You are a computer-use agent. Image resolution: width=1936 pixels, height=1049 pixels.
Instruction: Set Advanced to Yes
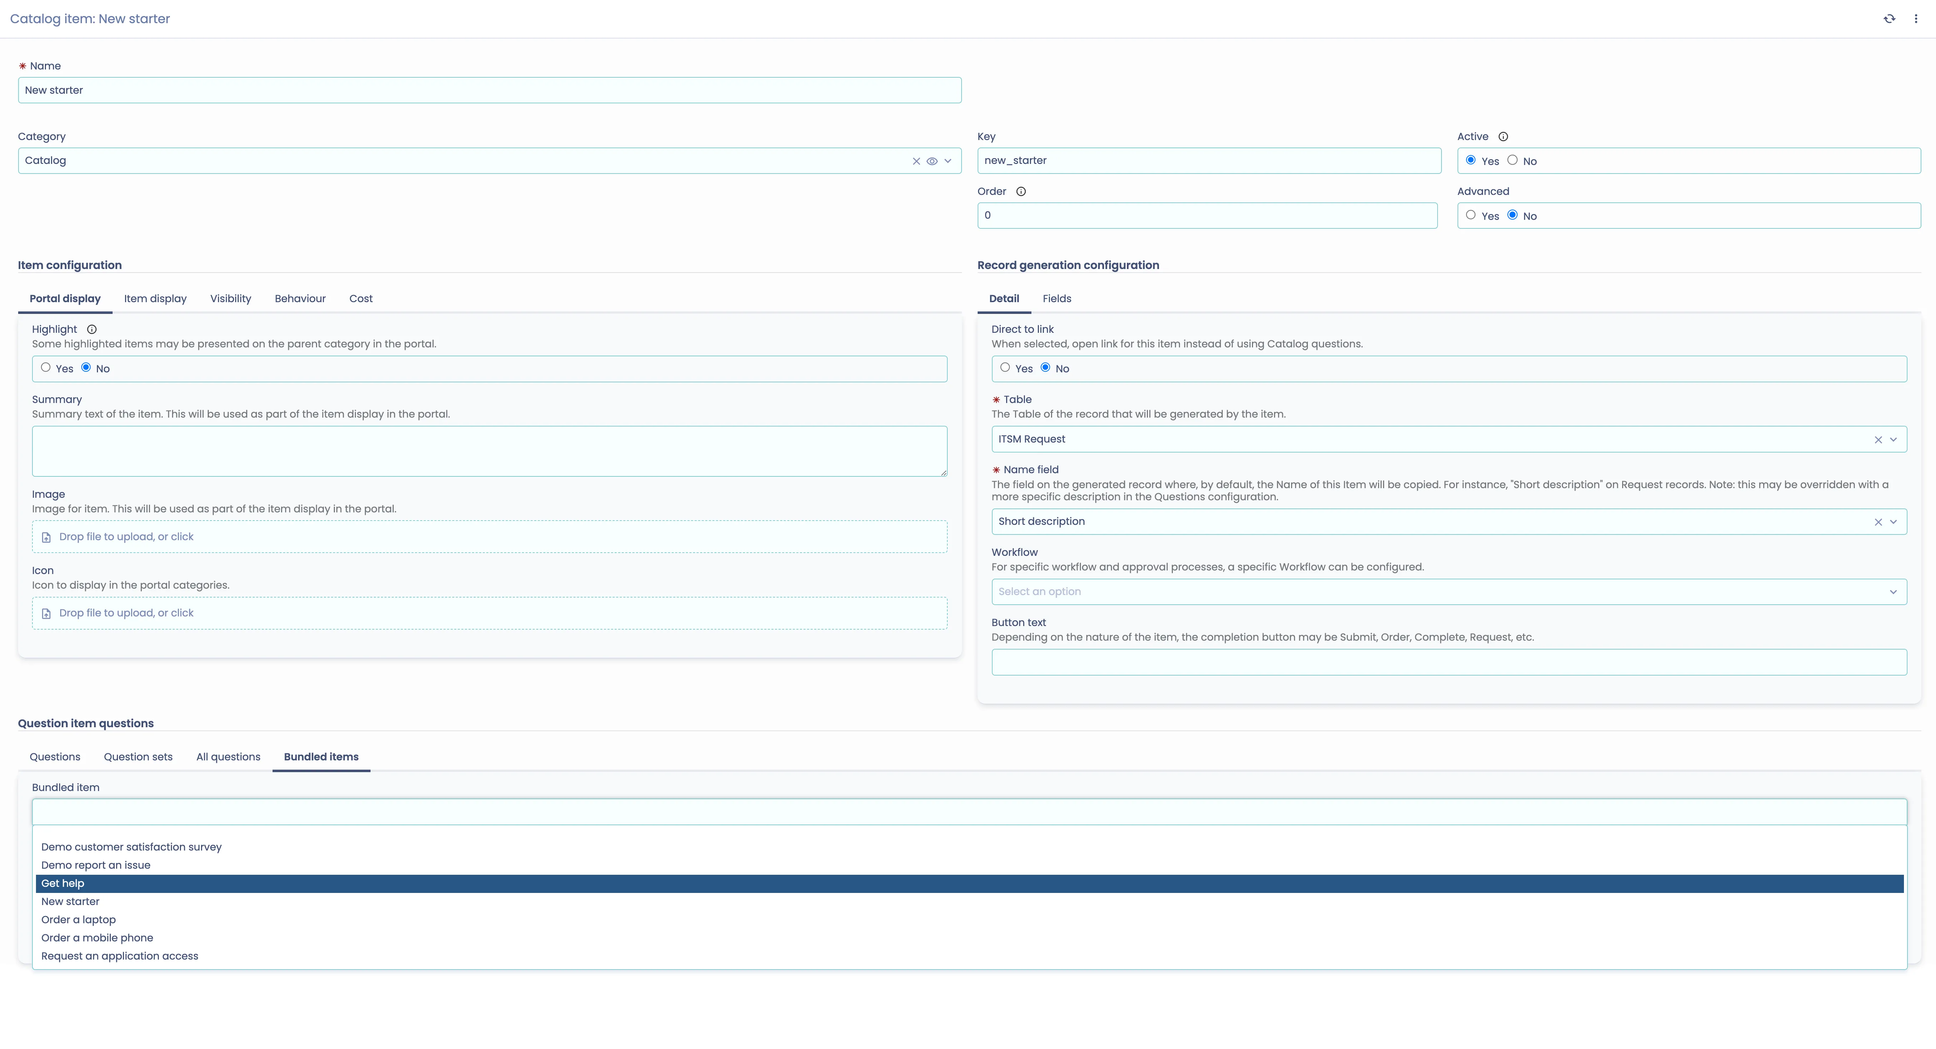pos(1471,215)
